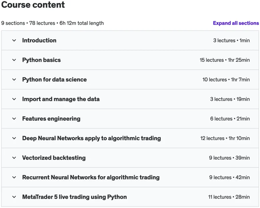Image resolution: width=260 pixels, height=208 pixels.
Task: Select Vectorized backtesting section title
Action: [x=54, y=158]
